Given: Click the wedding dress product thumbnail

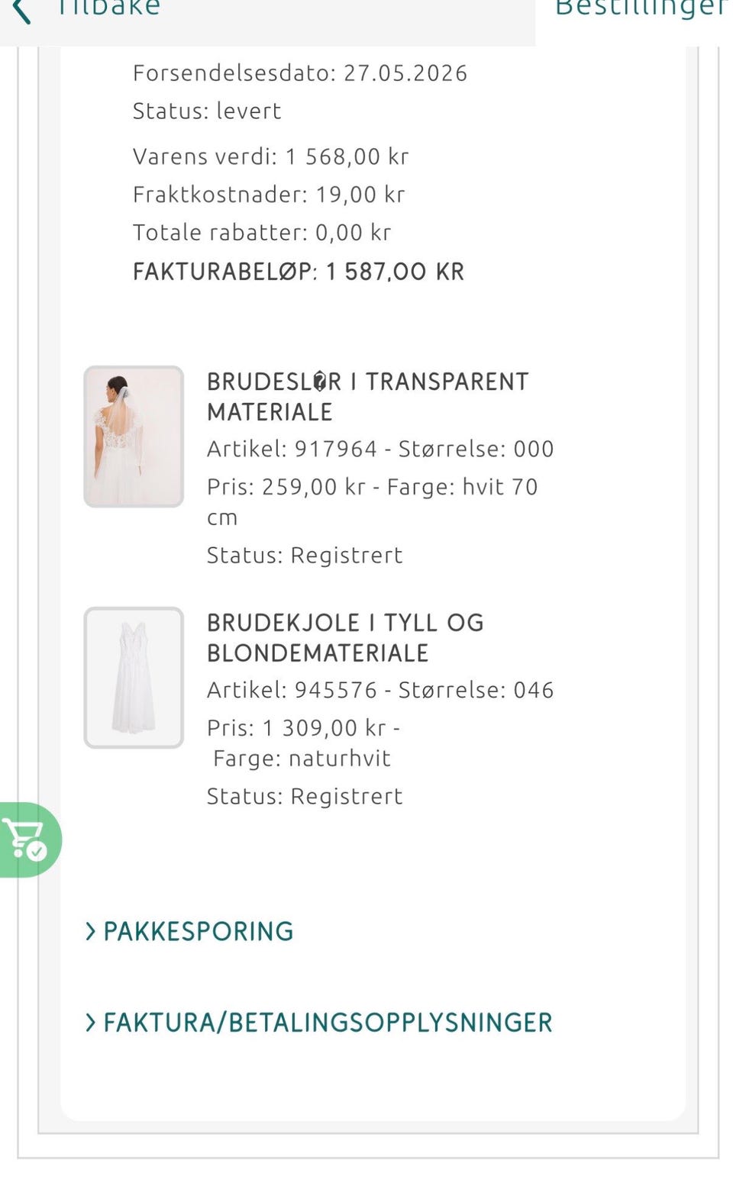Looking at the screenshot, I should click(x=134, y=678).
